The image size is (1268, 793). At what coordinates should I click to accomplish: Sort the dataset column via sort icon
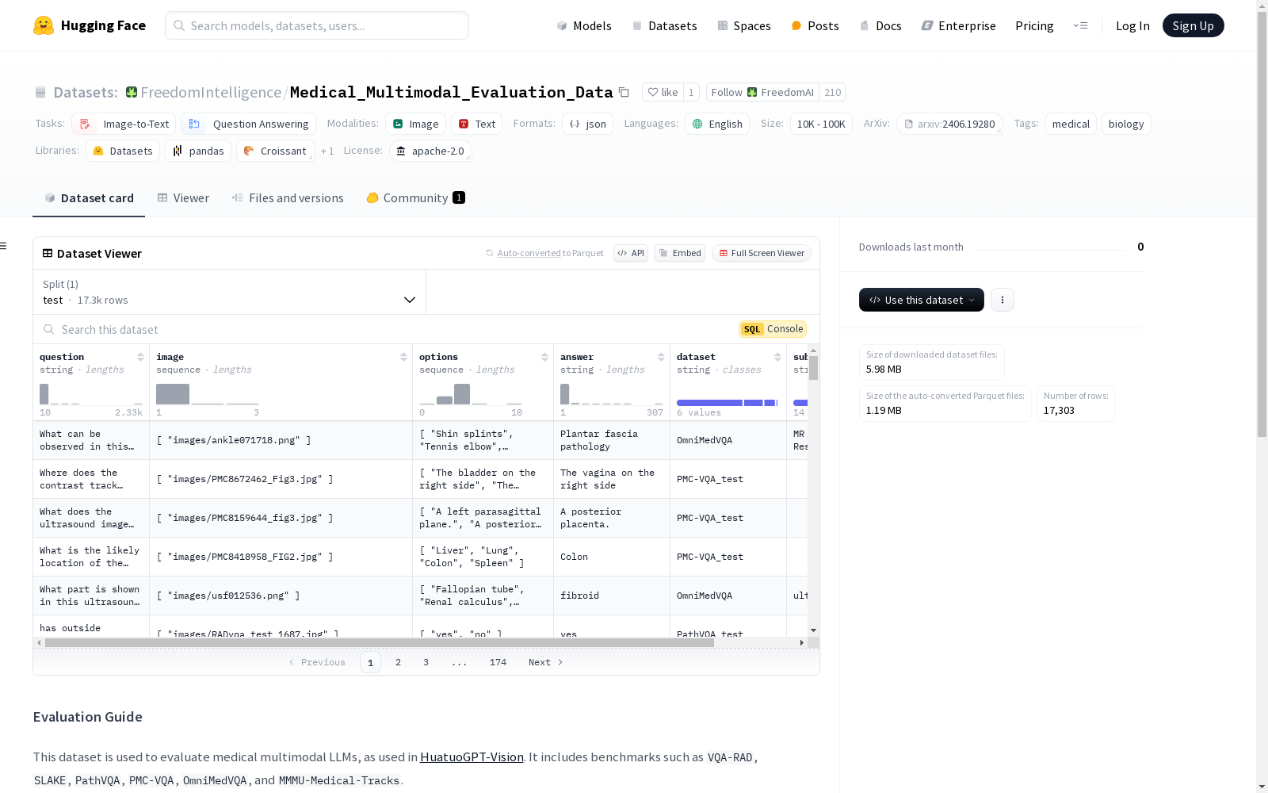click(777, 357)
